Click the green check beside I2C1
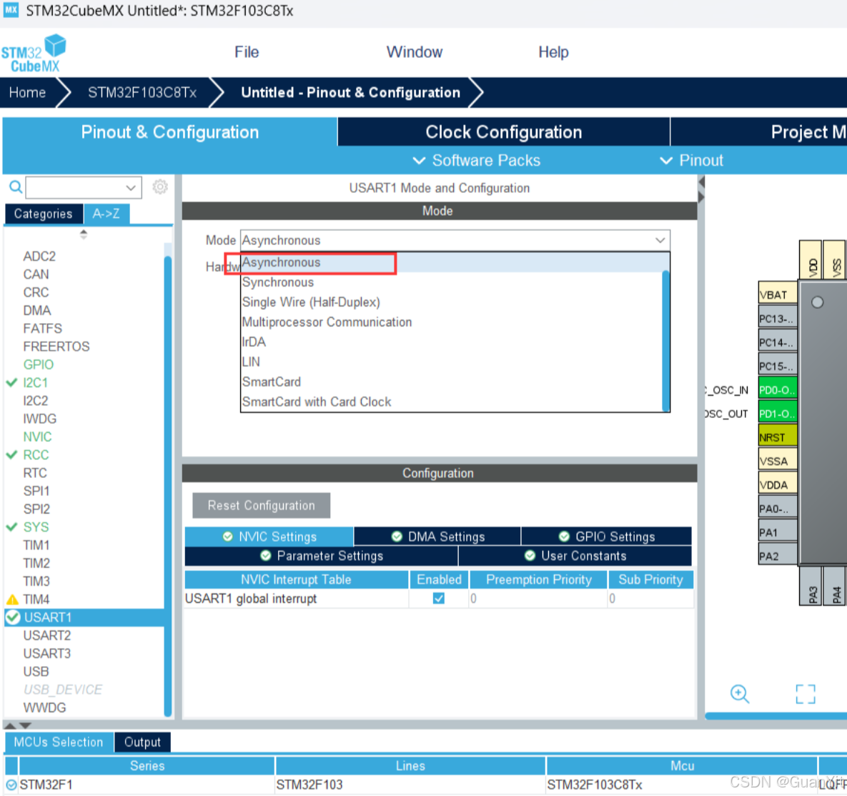847x796 pixels. tap(12, 382)
